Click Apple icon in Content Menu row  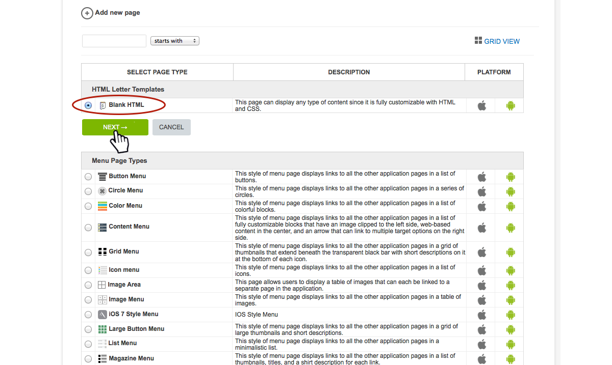click(x=482, y=228)
